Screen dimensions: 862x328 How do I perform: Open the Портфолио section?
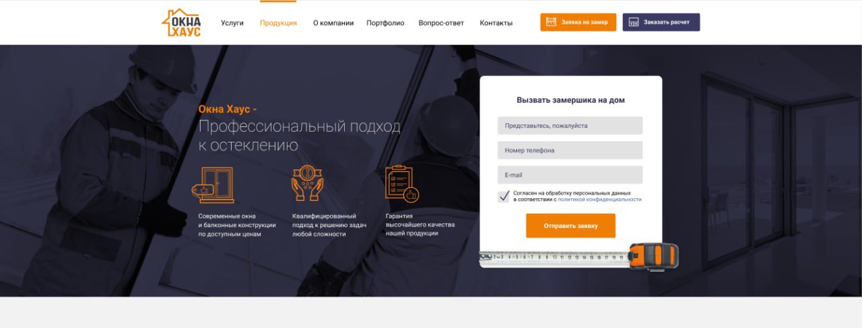[x=385, y=23]
